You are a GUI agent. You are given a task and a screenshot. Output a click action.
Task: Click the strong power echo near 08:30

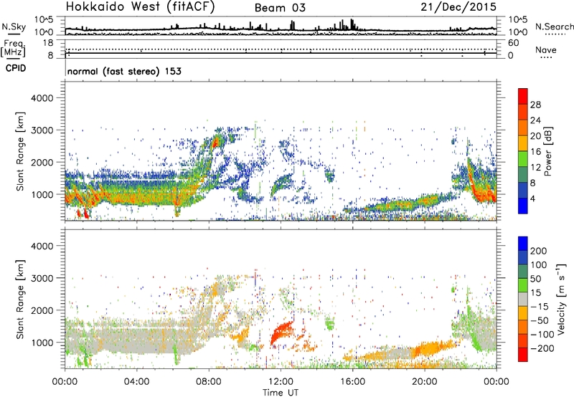[216, 141]
